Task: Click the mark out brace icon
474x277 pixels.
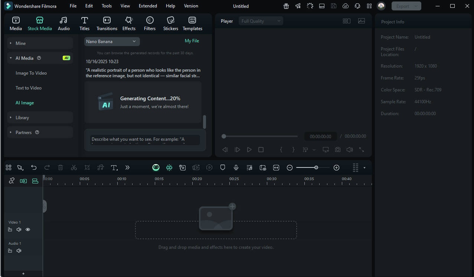Action: coord(293,150)
